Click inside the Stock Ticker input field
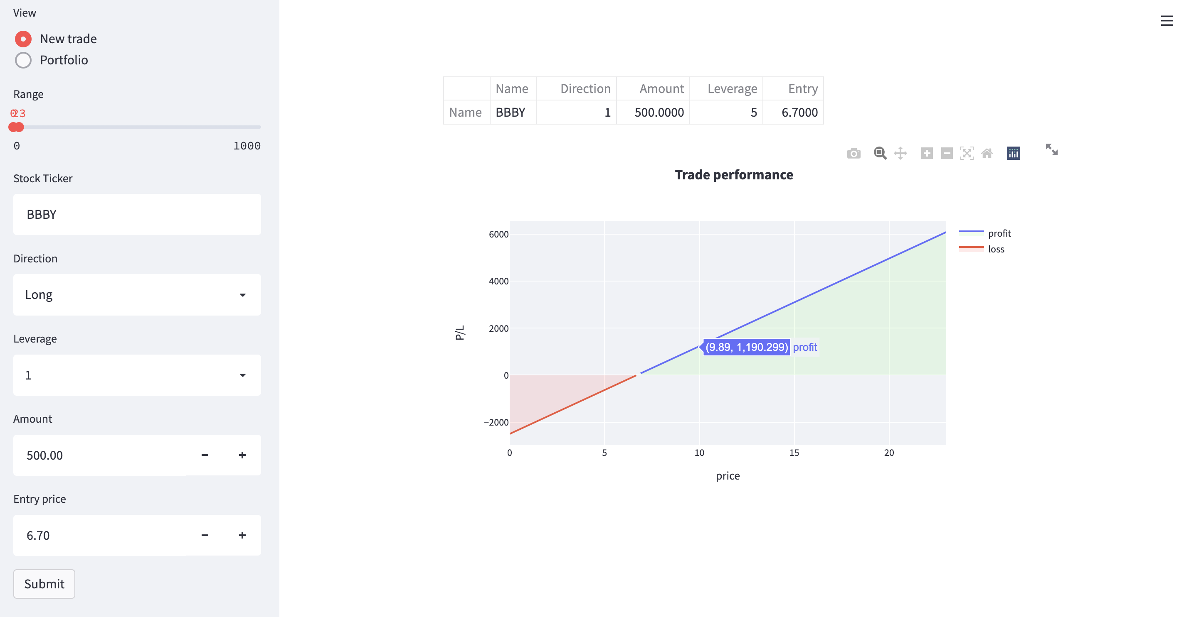 [137, 214]
